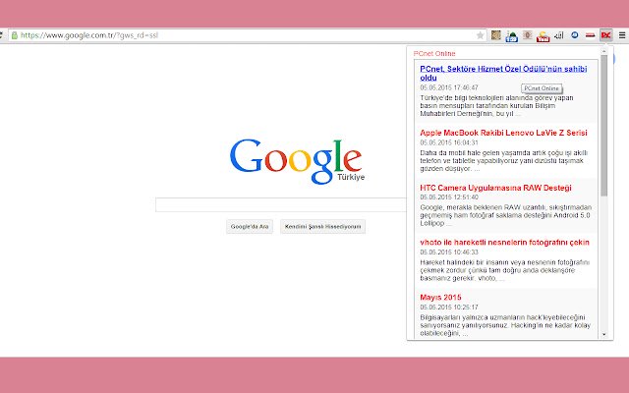The image size is (629, 393).
Task: Open the green dome mosque extension icon
Action: tap(511, 36)
